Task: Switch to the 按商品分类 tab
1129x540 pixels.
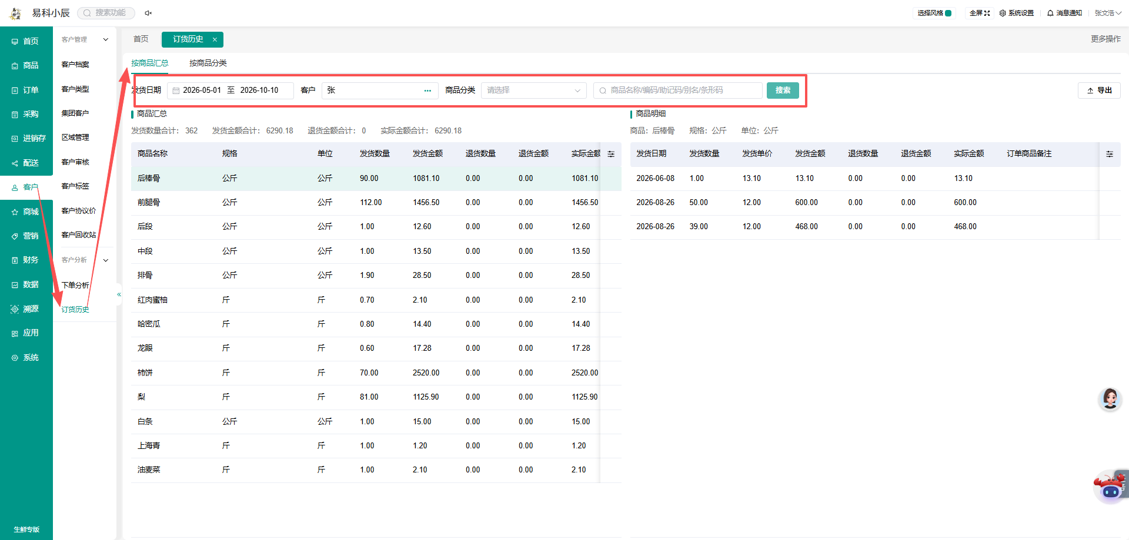Action: click(208, 63)
